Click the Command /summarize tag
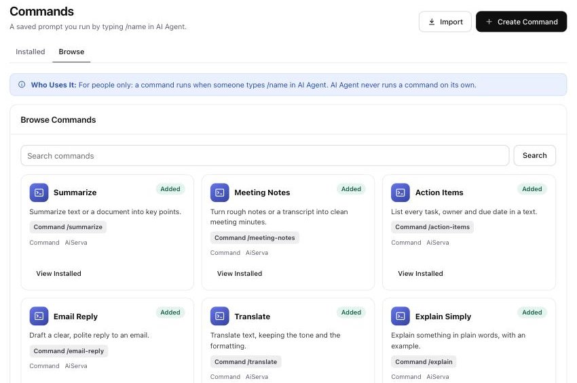Screen dimensions: 577x383 (x=68, y=227)
